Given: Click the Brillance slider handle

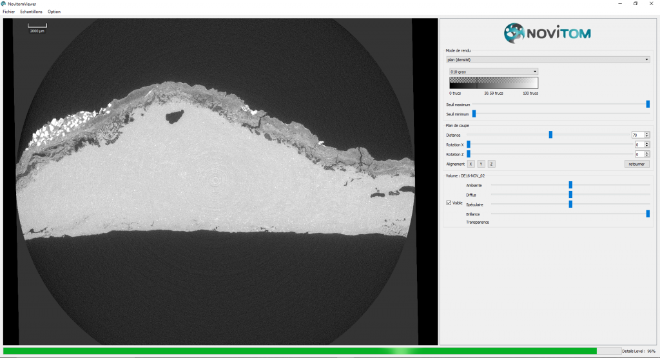Looking at the screenshot, I should coord(648,214).
